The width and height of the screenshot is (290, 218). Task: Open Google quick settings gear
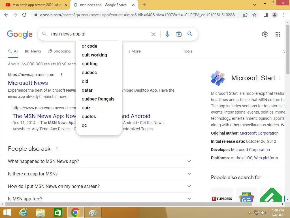(x=265, y=34)
